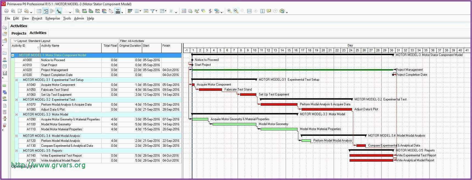This screenshot has width=472, height=180.
Task: Switch to the Activities tab
Action: pos(38,33)
